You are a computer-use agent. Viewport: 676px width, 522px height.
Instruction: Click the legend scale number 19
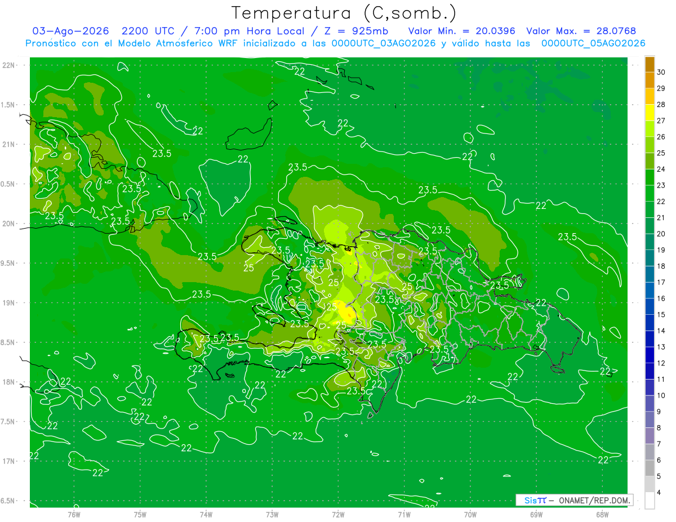[661, 250]
